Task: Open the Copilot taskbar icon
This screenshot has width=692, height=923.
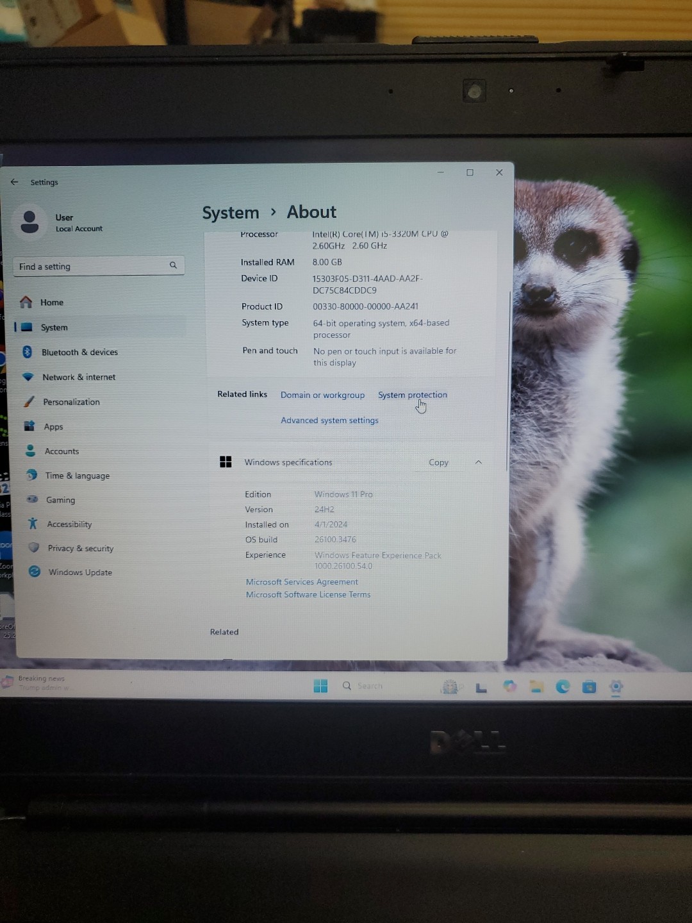Action: (x=510, y=686)
